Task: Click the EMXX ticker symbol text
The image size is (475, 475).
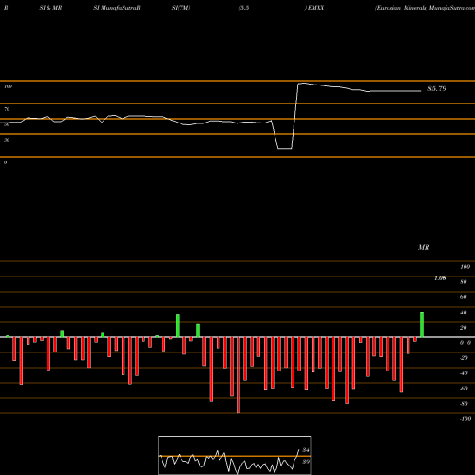Action: [x=315, y=8]
